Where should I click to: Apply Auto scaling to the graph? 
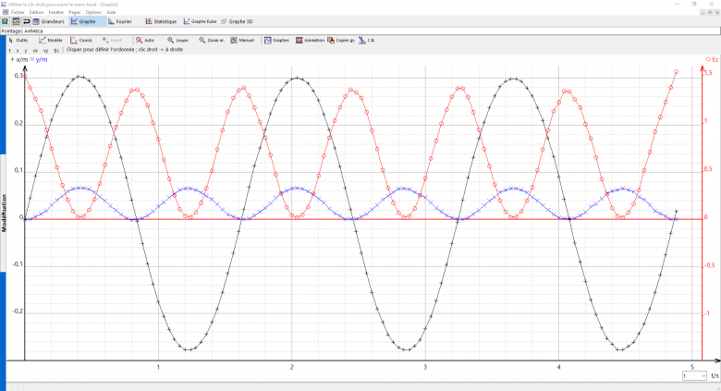[145, 41]
